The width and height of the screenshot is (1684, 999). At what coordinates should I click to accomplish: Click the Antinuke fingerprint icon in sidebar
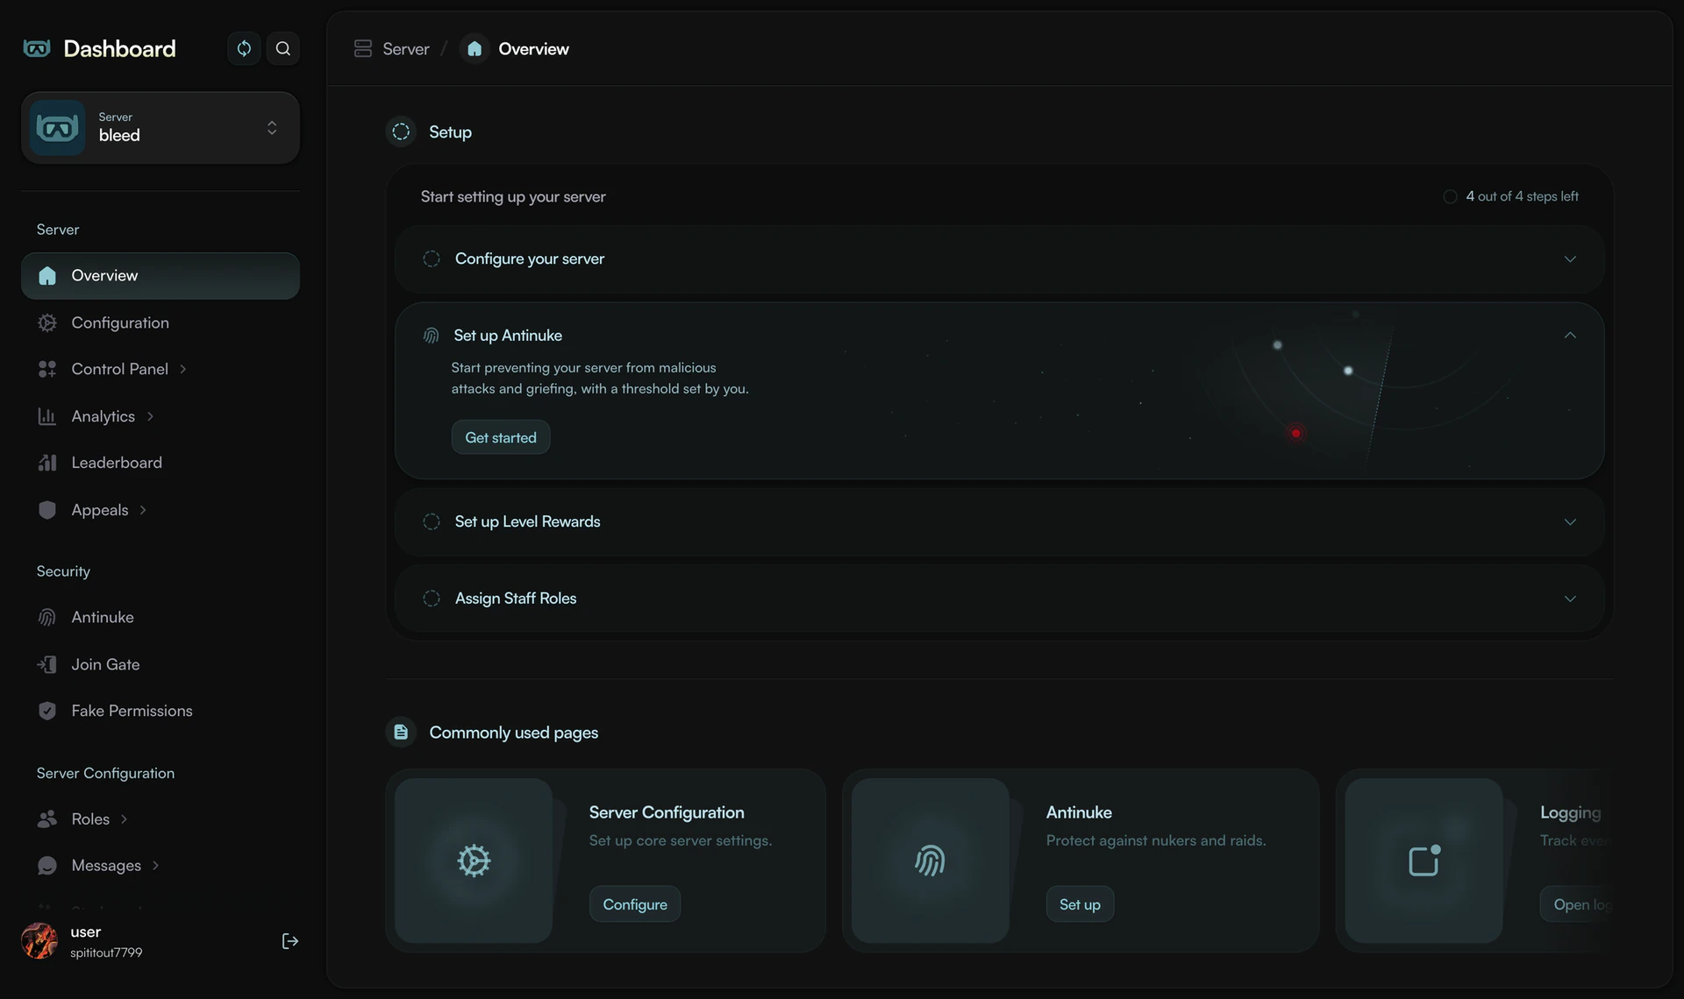47,618
